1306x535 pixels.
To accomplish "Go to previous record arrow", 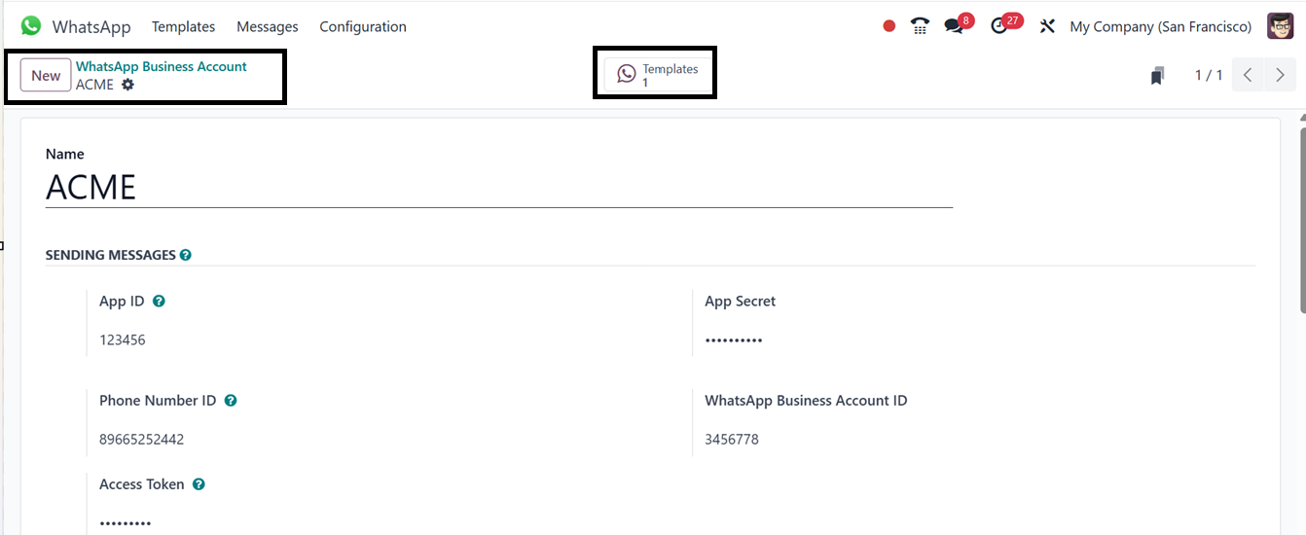I will 1248,75.
